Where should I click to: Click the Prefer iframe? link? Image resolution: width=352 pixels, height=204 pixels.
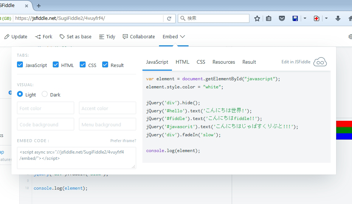(123, 141)
